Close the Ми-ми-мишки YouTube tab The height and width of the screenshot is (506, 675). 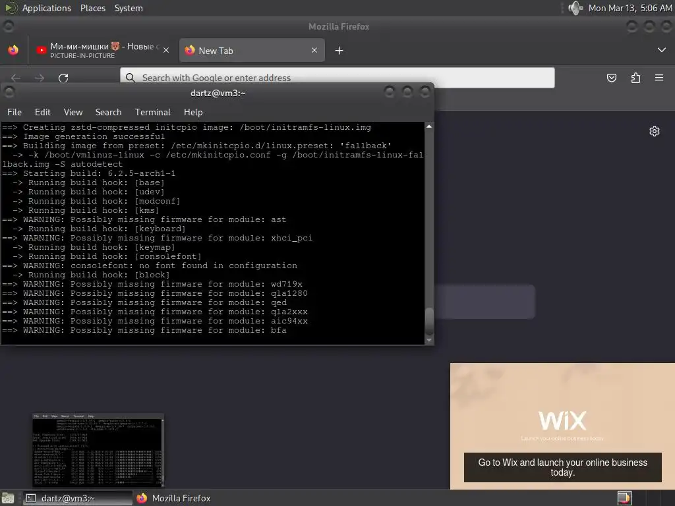165,50
